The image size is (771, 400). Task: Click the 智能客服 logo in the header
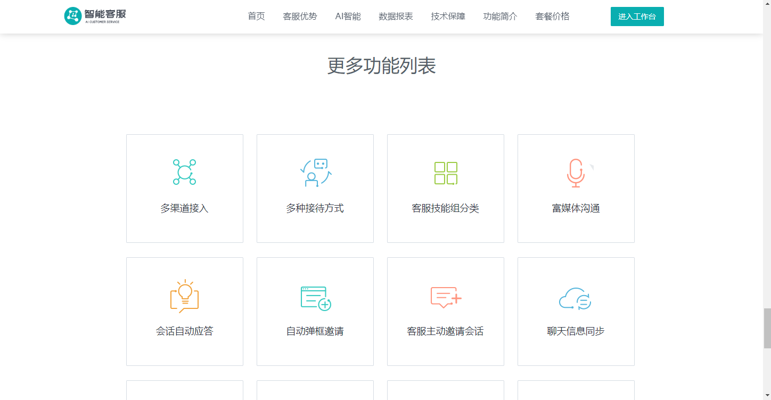(95, 16)
